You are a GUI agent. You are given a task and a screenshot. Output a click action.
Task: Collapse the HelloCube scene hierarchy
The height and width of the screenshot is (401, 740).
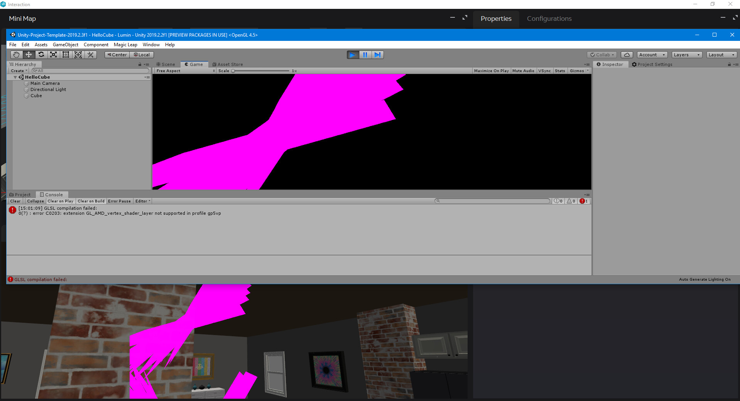coord(15,77)
